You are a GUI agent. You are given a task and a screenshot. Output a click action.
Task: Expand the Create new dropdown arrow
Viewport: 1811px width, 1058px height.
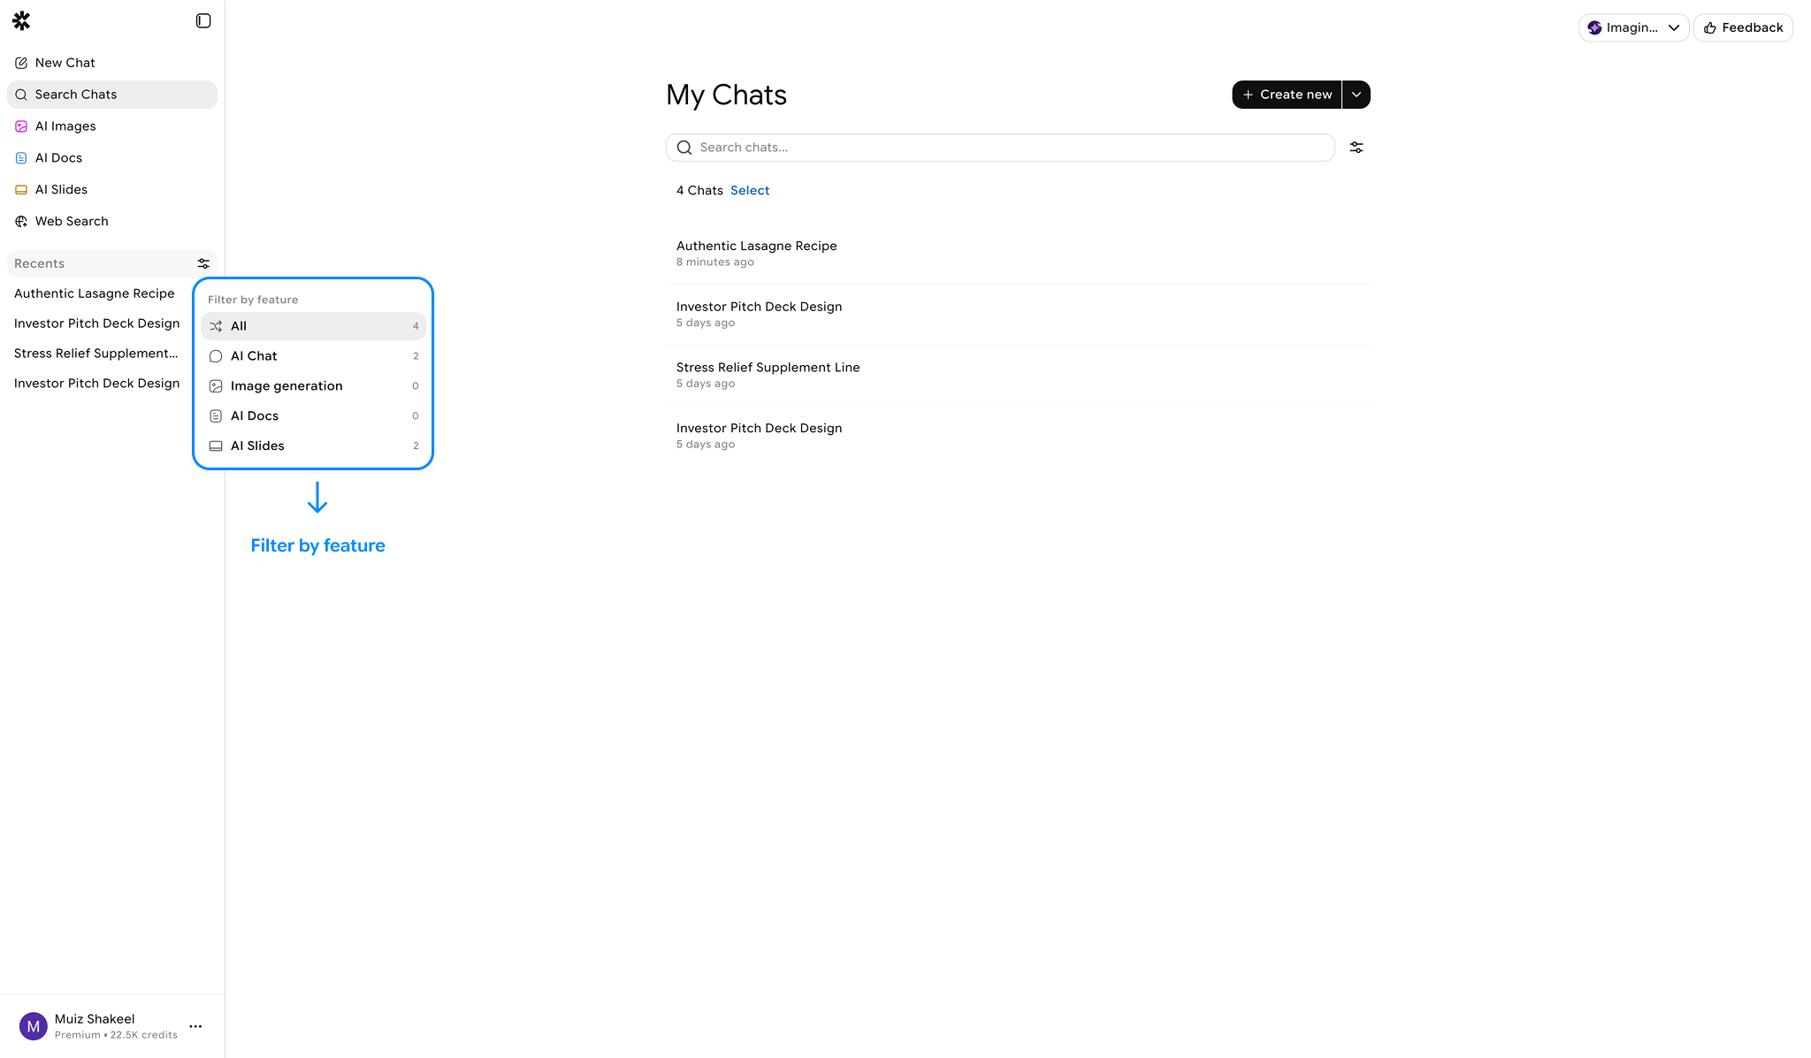pos(1356,95)
